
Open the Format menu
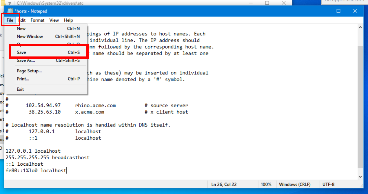click(37, 20)
